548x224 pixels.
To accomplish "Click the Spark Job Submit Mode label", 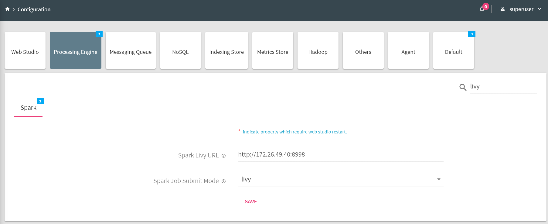I will pyautogui.click(x=186, y=181).
